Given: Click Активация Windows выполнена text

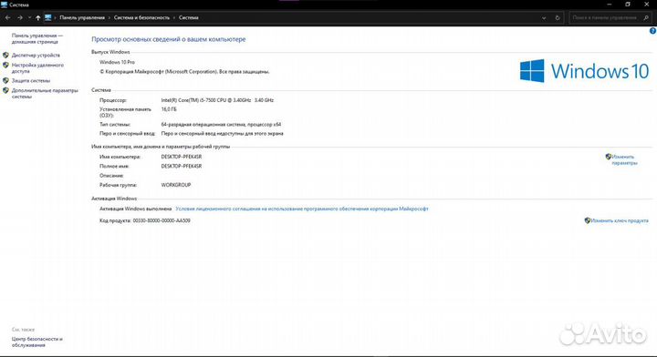Looking at the screenshot, I should [135, 209].
